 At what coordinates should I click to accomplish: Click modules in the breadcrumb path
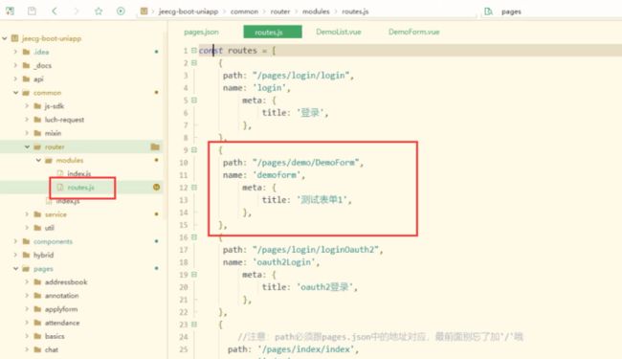pos(316,11)
